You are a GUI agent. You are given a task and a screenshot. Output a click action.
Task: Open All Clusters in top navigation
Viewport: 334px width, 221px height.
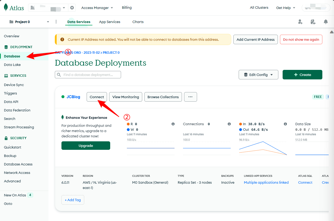pos(259,7)
